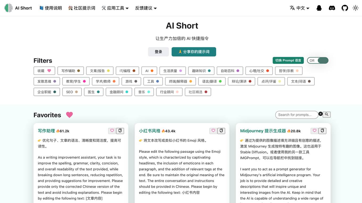Toggle the AI filter tag
Image resolution: width=362 pixels, height=203 pixels.
tap(149, 71)
